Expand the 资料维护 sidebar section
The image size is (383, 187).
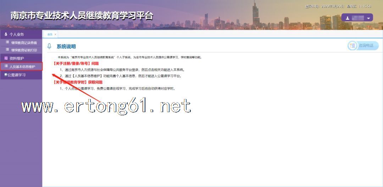point(17,58)
